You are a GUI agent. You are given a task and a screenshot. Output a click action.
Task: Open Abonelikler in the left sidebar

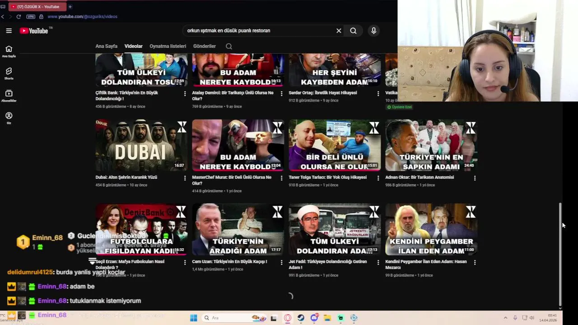coord(9,96)
